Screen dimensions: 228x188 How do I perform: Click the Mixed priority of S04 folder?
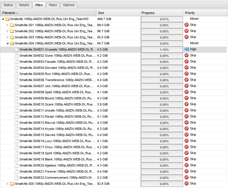pyautogui.click(x=194, y=43)
